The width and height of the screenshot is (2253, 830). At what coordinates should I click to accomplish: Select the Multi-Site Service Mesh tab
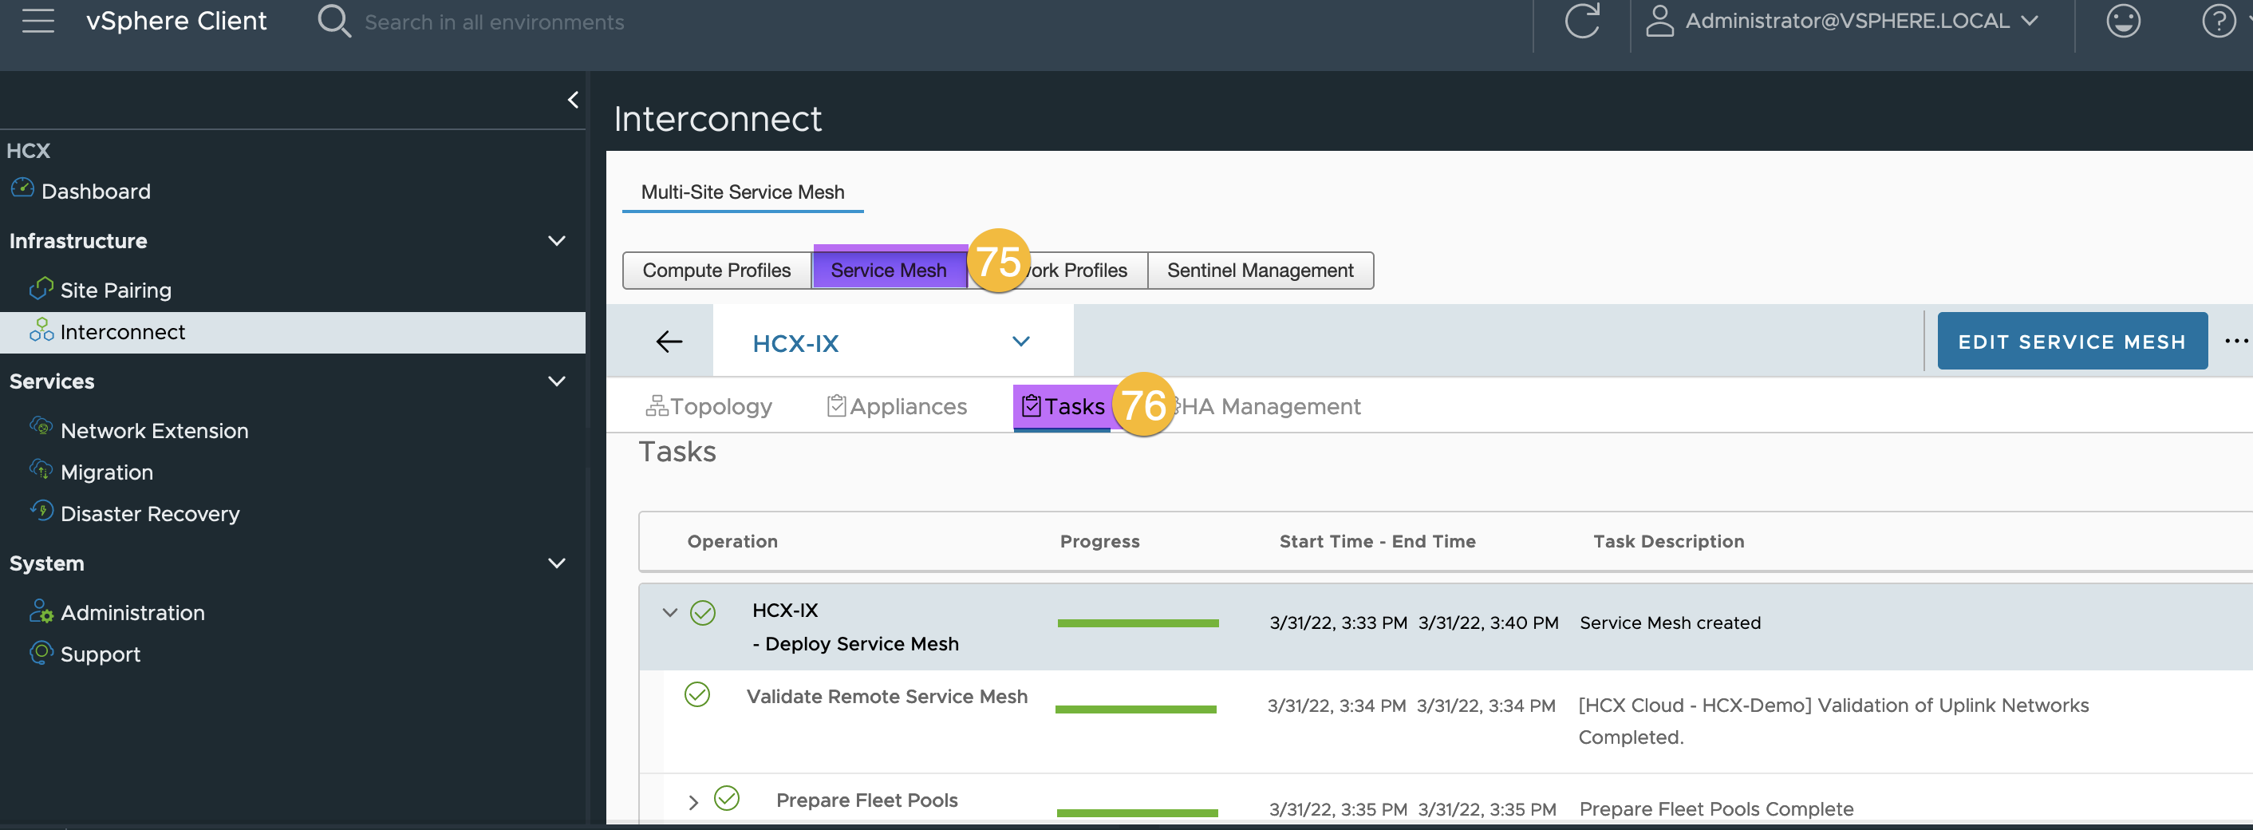click(743, 192)
